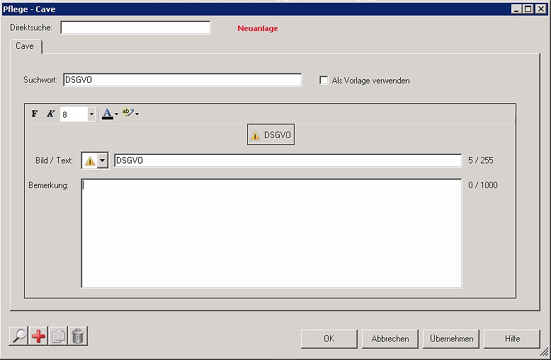
Task: Click the Abbrechen button
Action: pos(390,339)
